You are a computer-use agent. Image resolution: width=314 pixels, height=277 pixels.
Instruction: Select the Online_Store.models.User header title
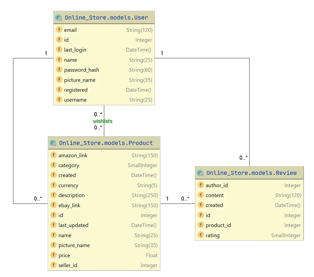pos(106,18)
